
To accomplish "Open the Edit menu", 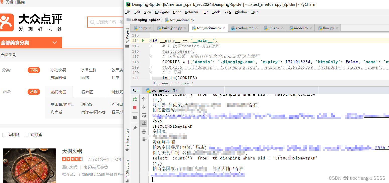I will pyautogui.click(x=137, y=12).
